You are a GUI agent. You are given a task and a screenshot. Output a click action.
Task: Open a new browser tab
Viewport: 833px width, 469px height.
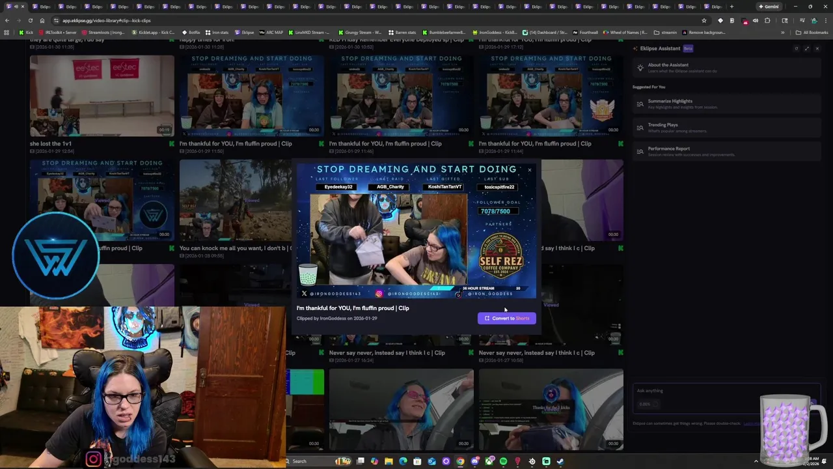click(x=731, y=7)
